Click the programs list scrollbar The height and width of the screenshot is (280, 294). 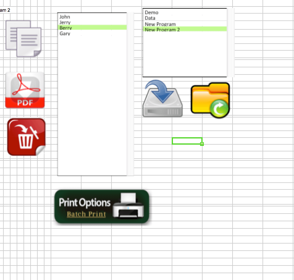click(231, 43)
